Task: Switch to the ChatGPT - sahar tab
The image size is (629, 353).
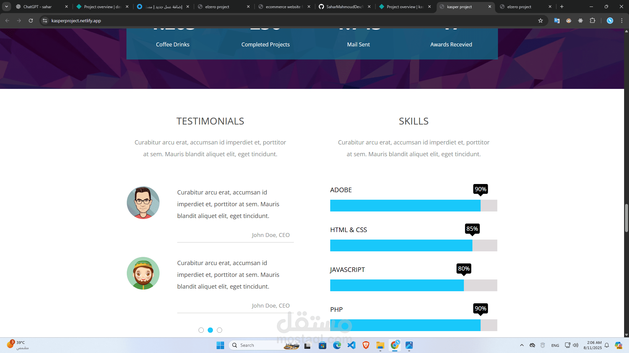Action: tap(38, 7)
